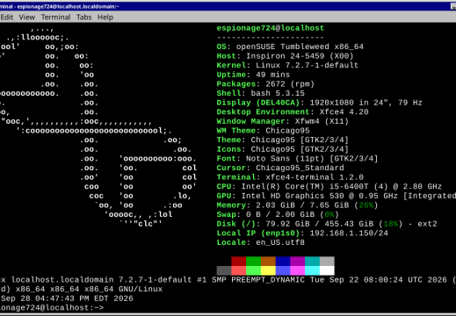456x316 pixels.
Task: Click the shell prompt at localhost:~>
Action: coord(52,308)
